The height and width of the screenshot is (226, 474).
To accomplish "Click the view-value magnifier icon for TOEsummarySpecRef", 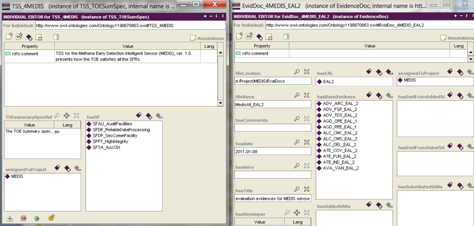I will tap(57, 115).
